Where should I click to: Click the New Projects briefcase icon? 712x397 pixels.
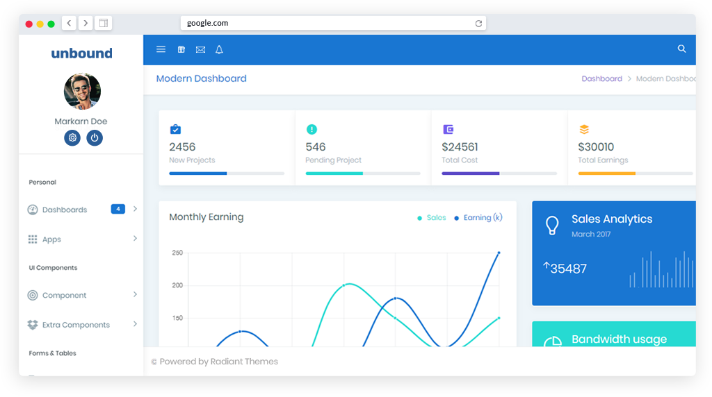click(x=175, y=129)
